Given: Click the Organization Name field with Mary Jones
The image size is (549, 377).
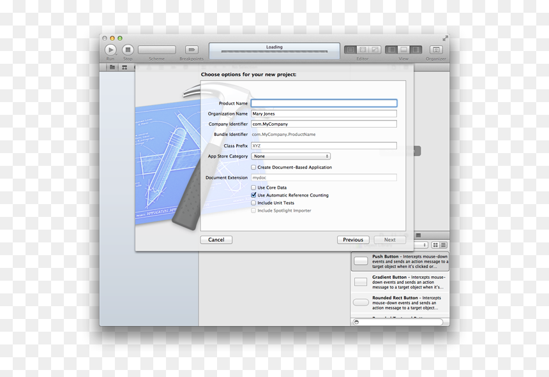Looking at the screenshot, I should click(324, 114).
